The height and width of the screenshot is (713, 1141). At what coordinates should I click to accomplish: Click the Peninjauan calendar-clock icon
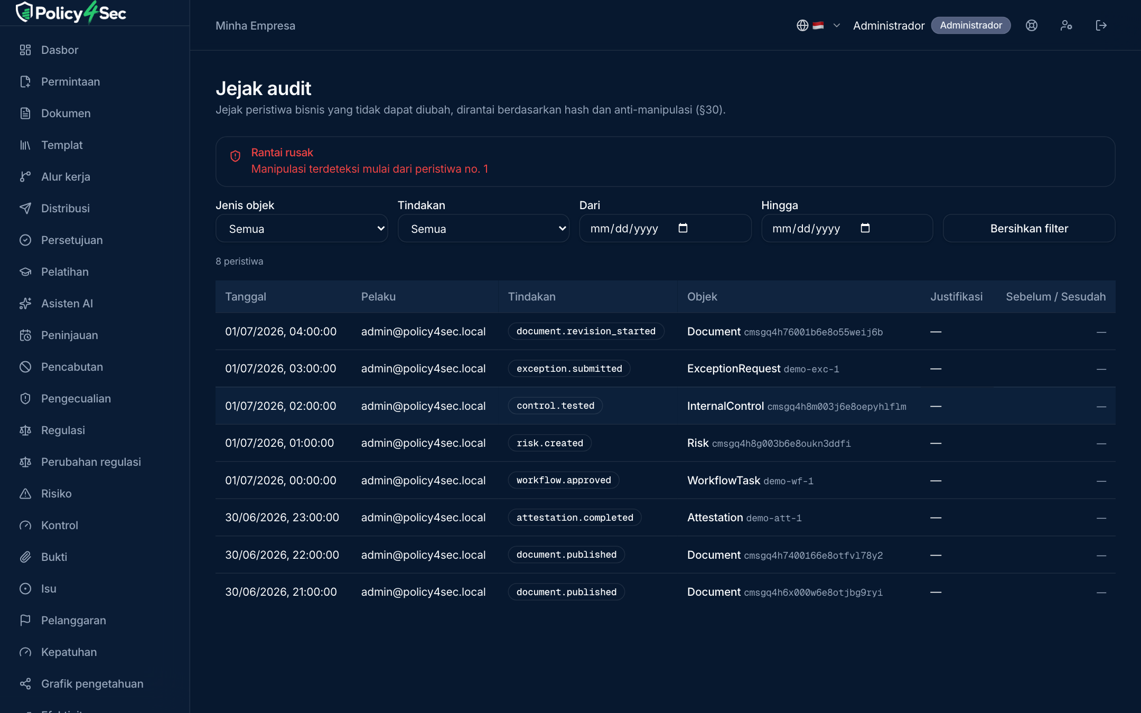(x=25, y=335)
